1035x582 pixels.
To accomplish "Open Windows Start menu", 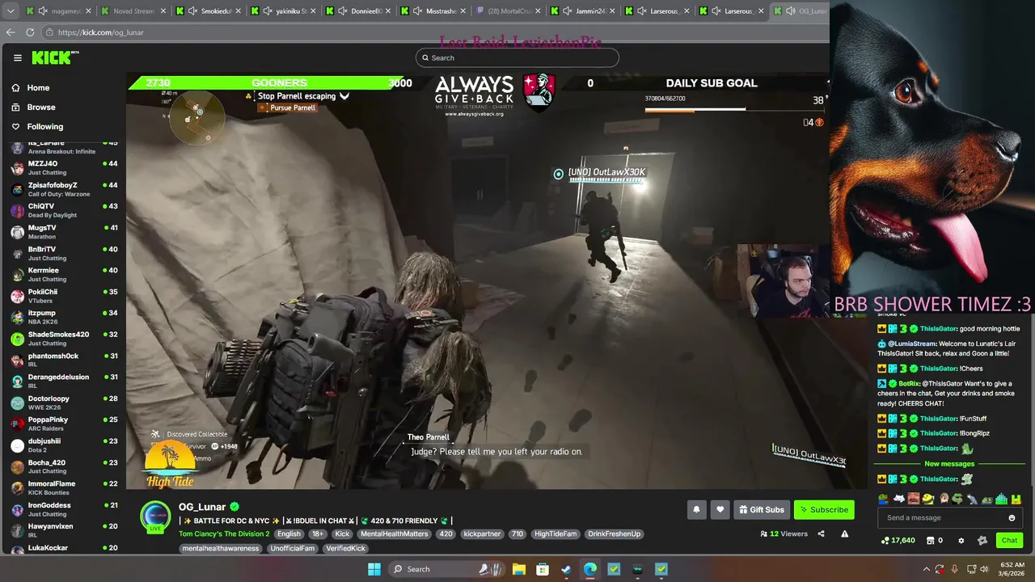I will tap(374, 569).
